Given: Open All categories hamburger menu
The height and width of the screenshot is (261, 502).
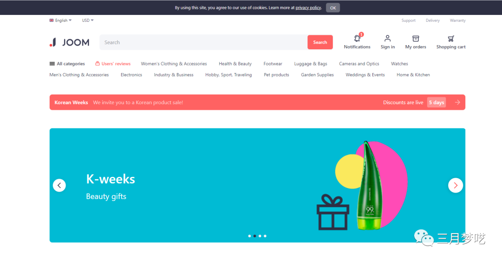Looking at the screenshot, I should point(52,64).
